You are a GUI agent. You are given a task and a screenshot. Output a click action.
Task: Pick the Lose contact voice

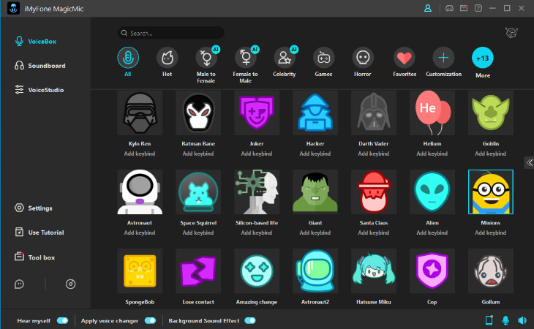point(198,271)
